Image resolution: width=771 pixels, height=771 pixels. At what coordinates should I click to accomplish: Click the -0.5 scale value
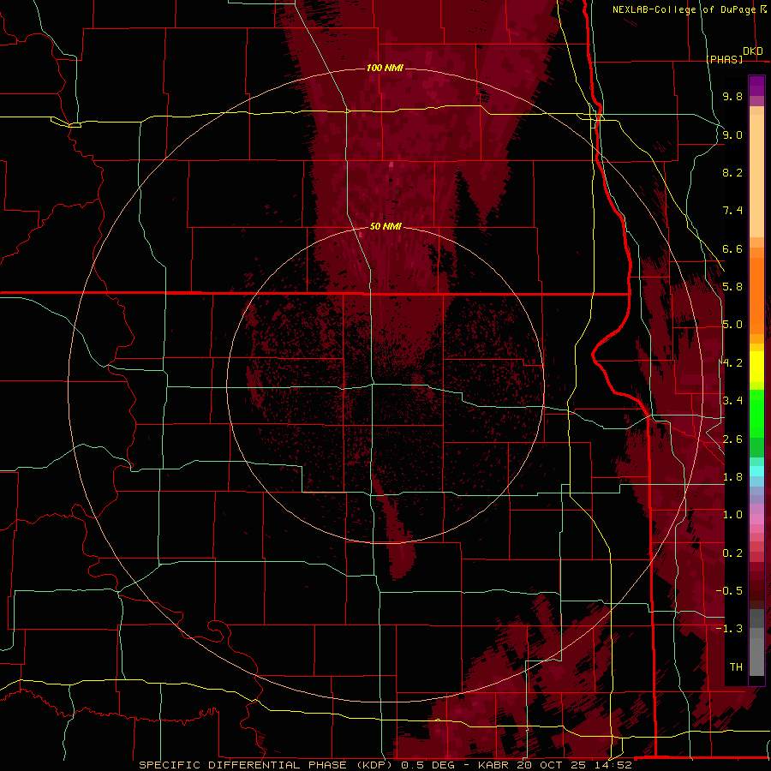point(729,591)
